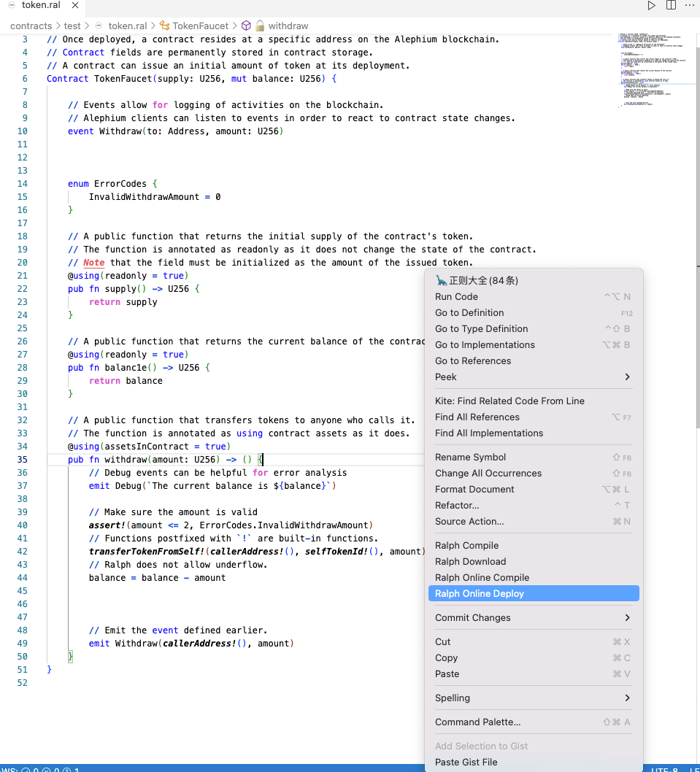Open the contracts breadcrumb
Image resolution: width=700 pixels, height=772 pixels.
pos(31,26)
